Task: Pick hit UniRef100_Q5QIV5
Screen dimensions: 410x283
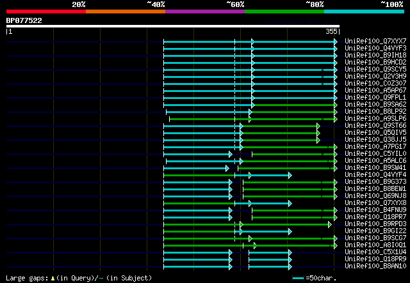Action: 375,133
